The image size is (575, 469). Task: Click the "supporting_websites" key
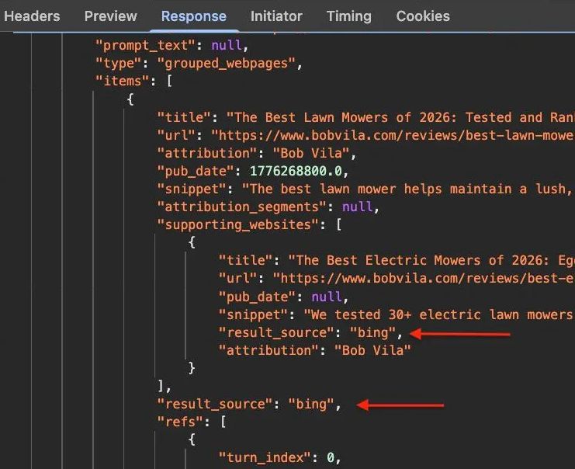coord(237,224)
